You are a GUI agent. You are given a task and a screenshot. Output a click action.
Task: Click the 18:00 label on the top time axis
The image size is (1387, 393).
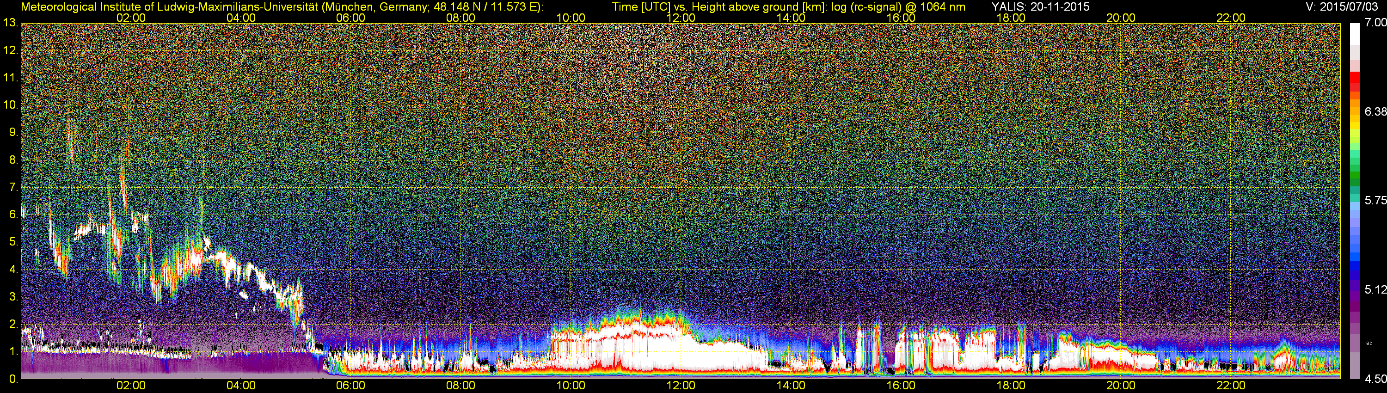(1011, 18)
